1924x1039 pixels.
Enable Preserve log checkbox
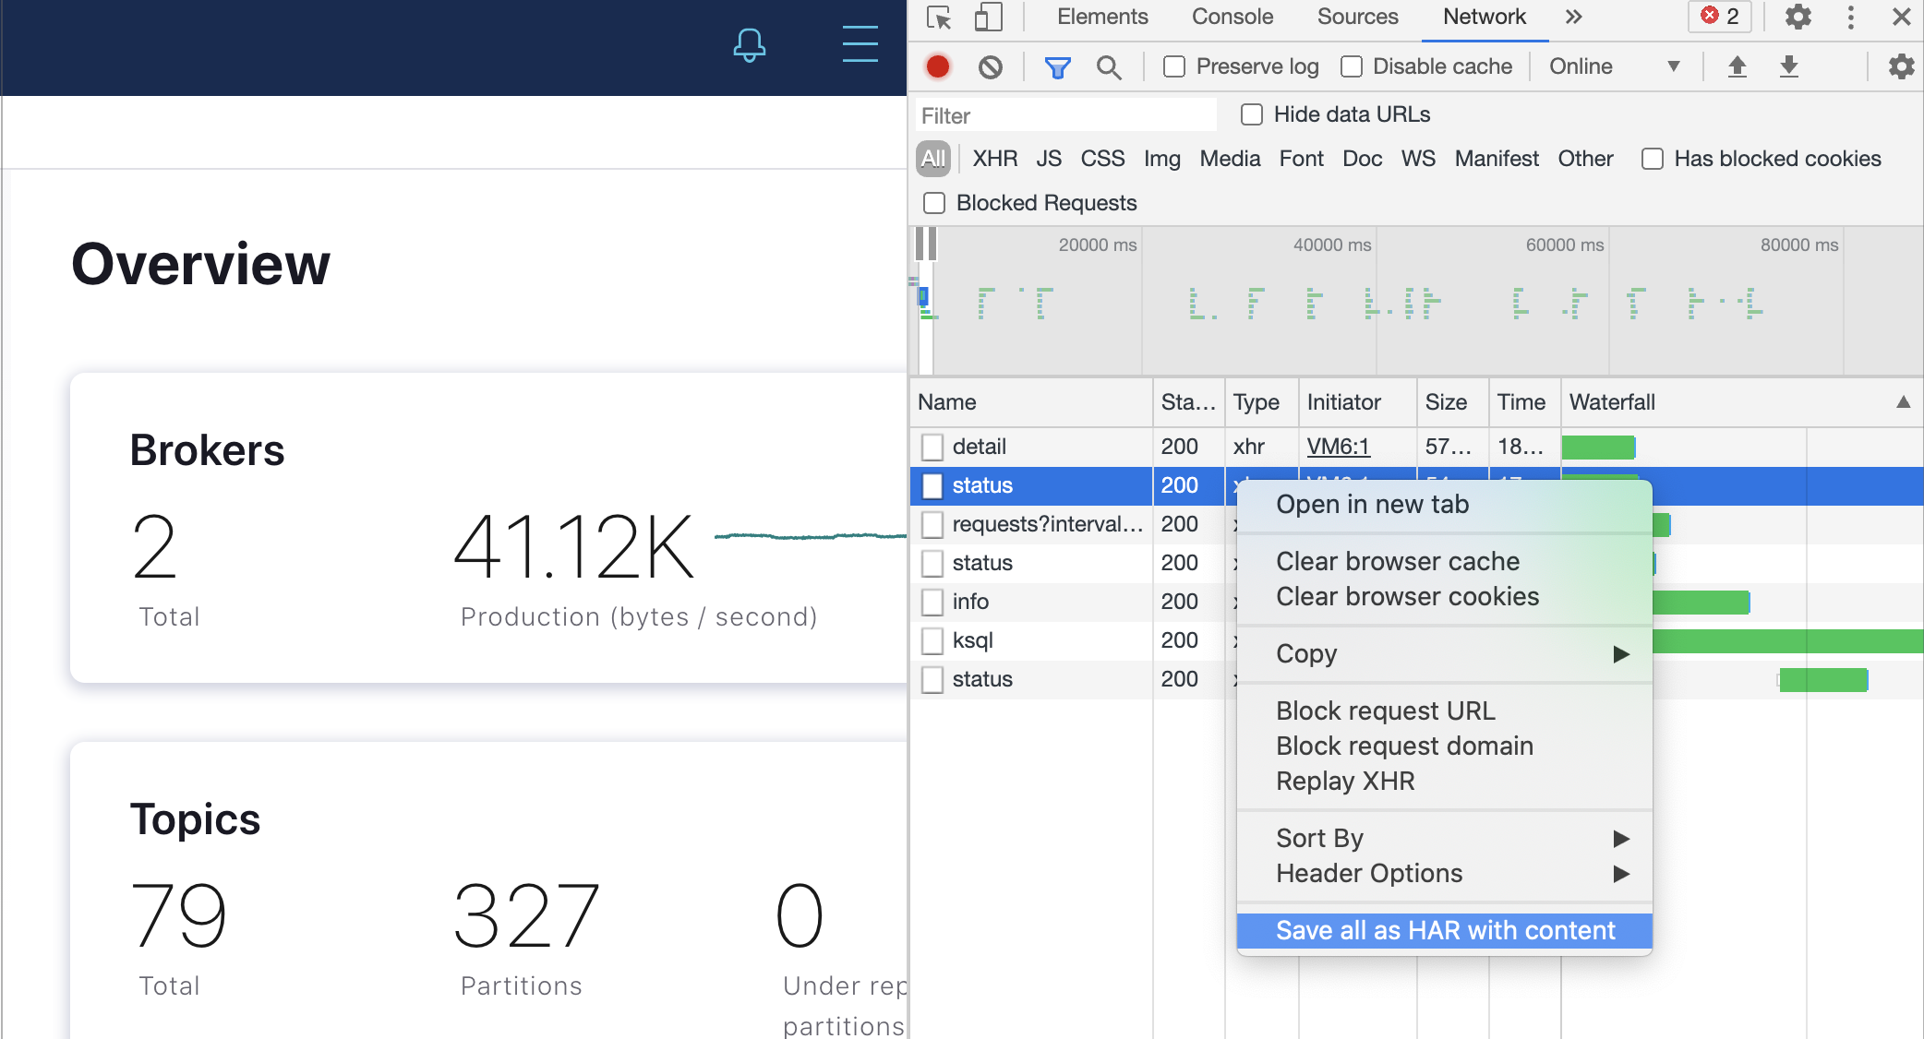[1174, 66]
